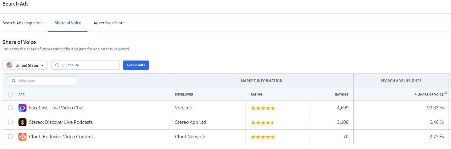The width and height of the screenshot is (451, 149).
Task: Focus the Clubhouse keyword search field
Action: (x=85, y=65)
